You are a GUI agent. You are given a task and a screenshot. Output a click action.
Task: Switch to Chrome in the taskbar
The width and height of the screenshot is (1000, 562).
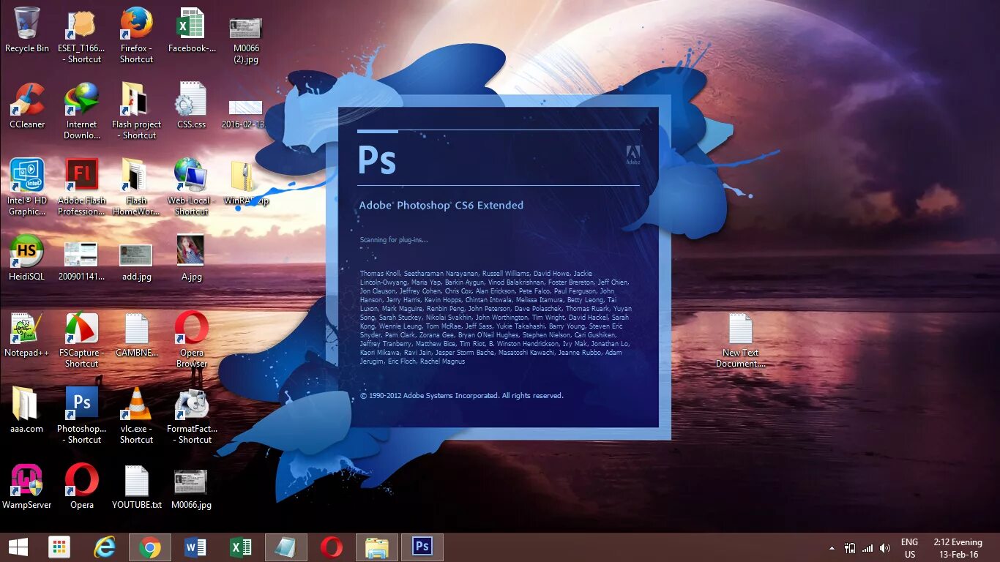pyautogui.click(x=150, y=547)
